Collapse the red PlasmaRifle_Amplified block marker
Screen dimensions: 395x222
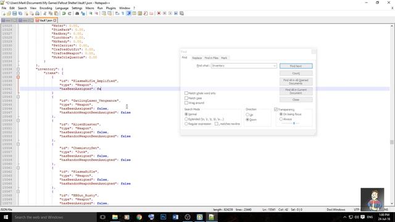pos(18,77)
